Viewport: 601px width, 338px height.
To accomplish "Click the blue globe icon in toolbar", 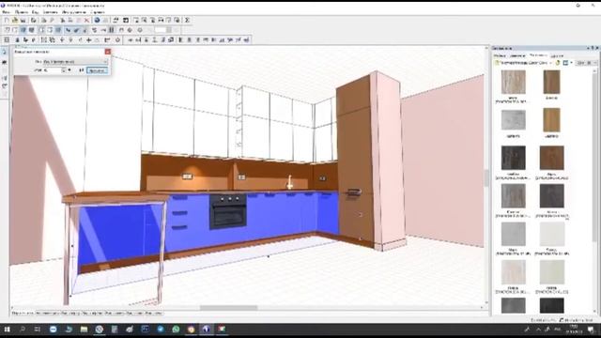I will [97, 21].
